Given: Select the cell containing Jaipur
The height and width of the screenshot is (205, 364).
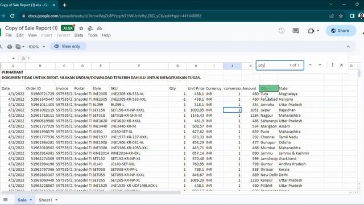Looking at the screenshot, I should (268, 110).
